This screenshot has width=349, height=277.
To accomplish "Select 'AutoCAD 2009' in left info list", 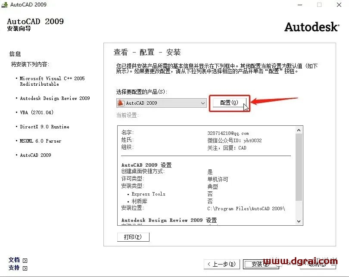I will pyautogui.click(x=35, y=155).
